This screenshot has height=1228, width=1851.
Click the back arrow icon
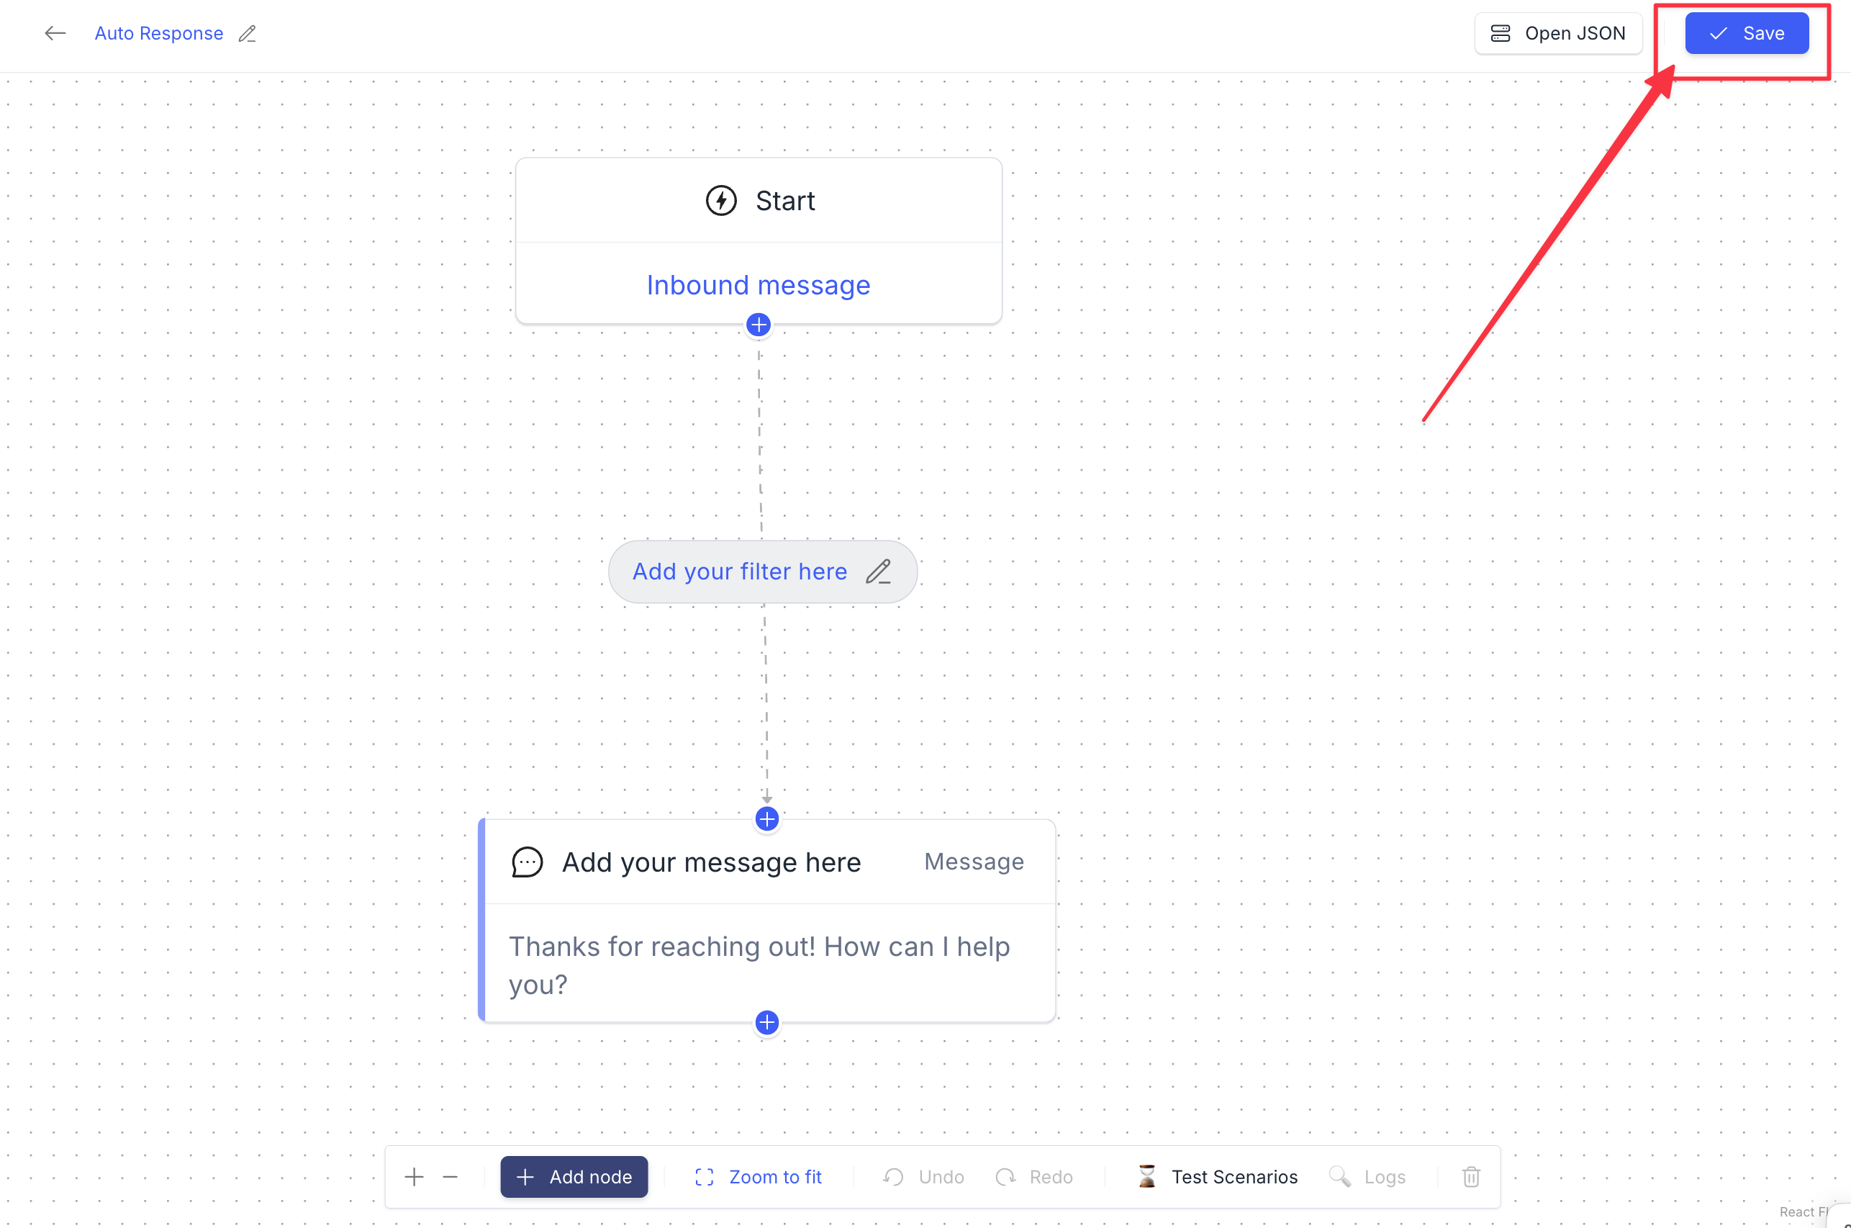click(55, 34)
